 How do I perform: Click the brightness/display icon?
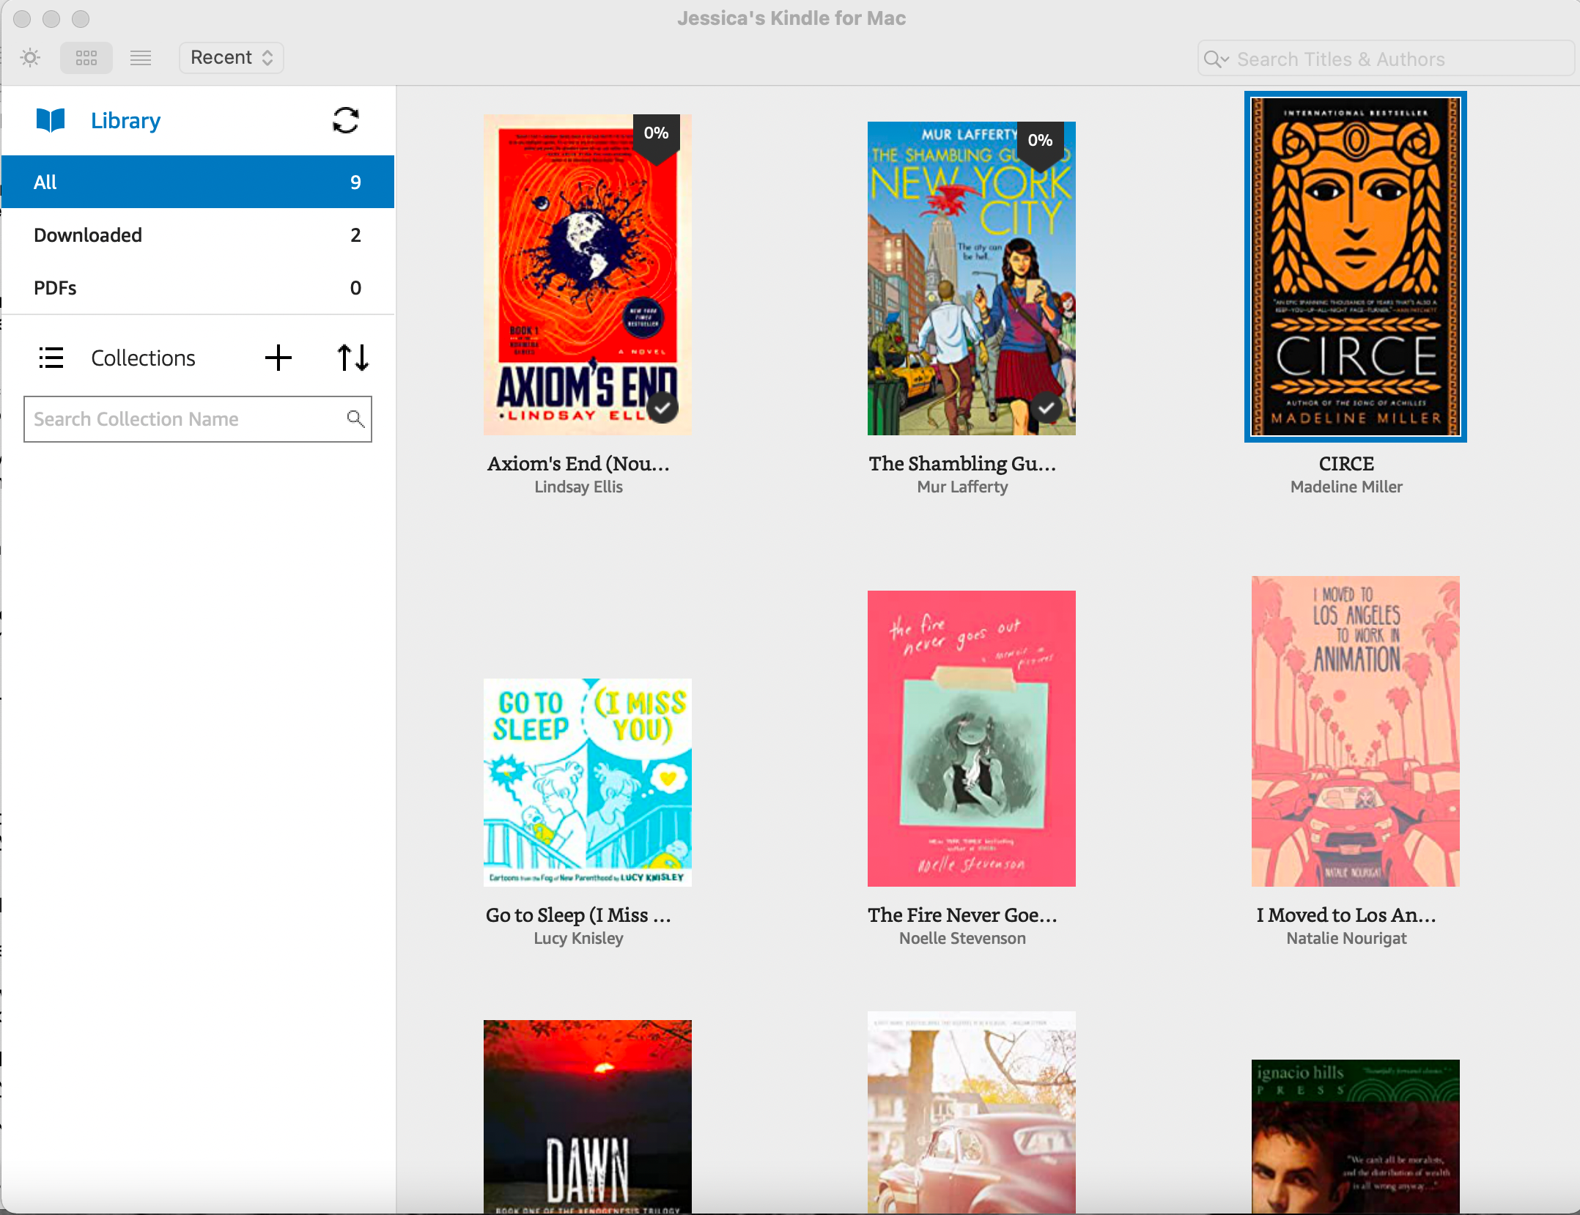point(29,56)
